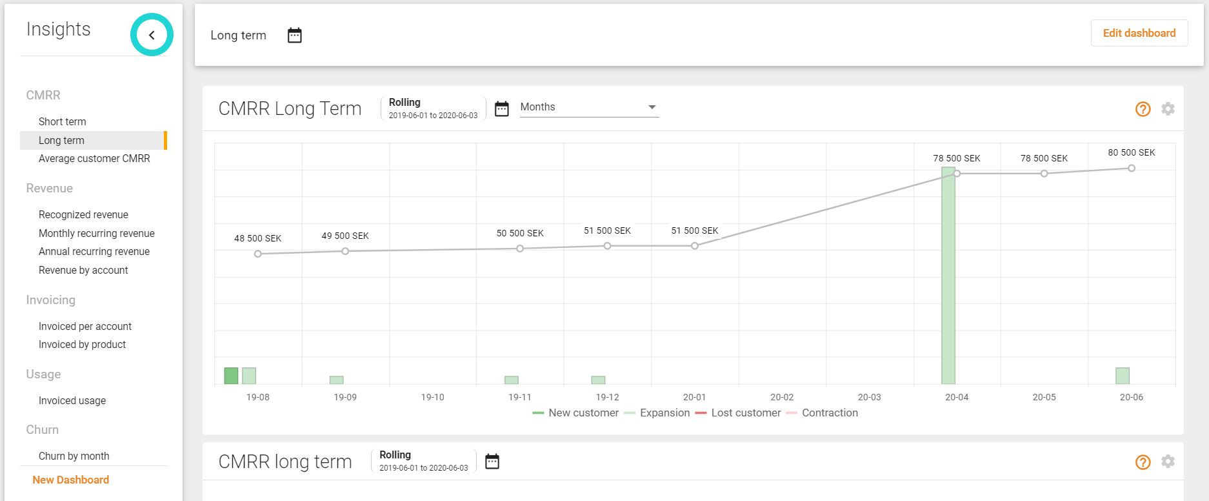Screen dimensions: 1209x501
Task: Click the Rolling date range of CMRR Long Term
Action: (433, 108)
